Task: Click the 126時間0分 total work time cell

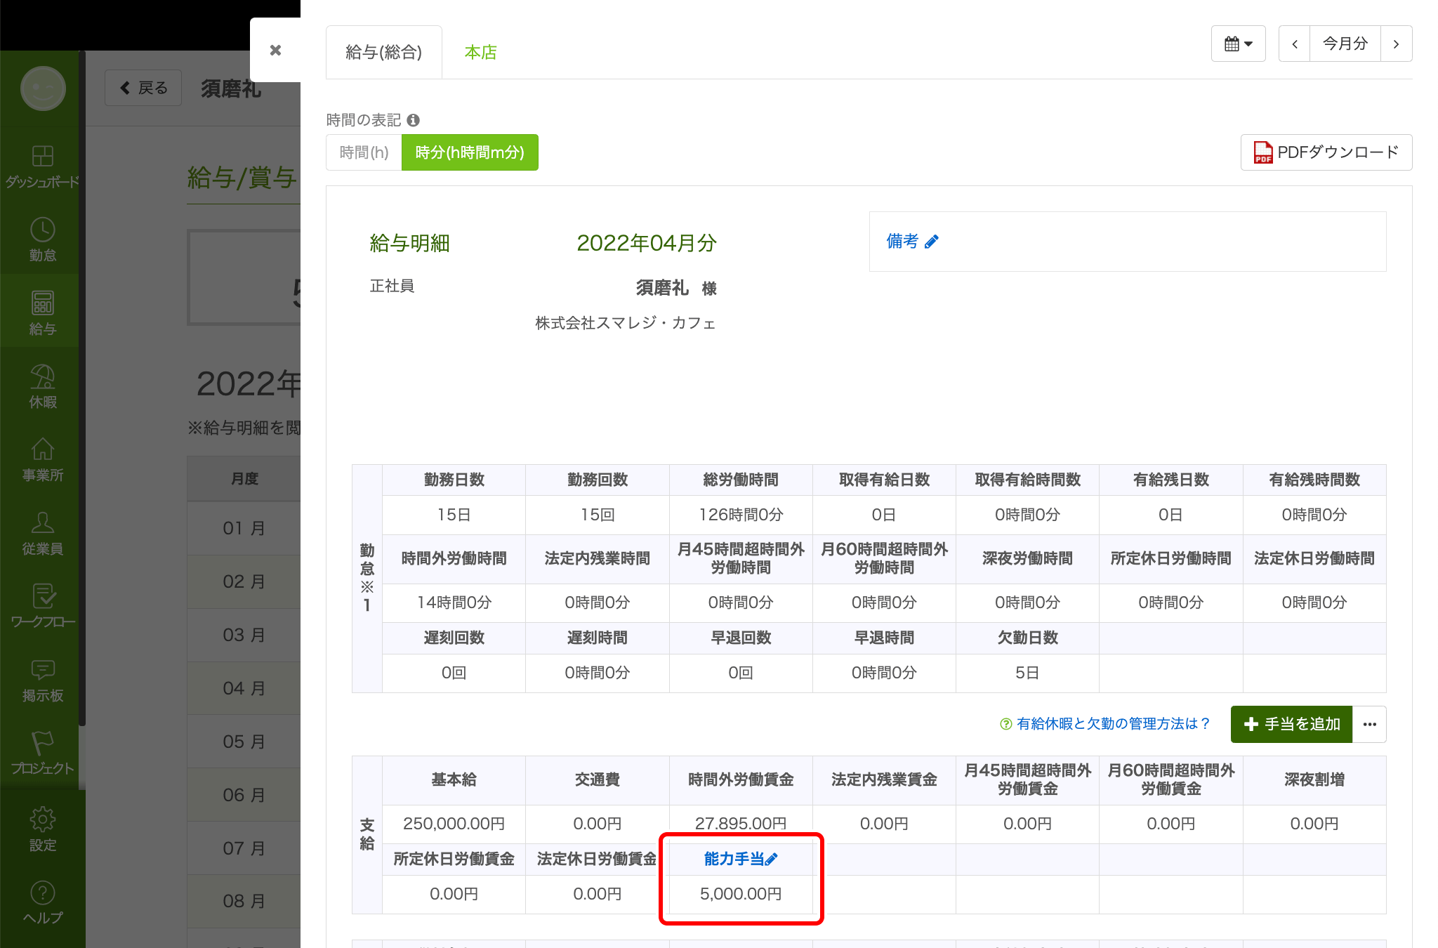Action: click(741, 515)
